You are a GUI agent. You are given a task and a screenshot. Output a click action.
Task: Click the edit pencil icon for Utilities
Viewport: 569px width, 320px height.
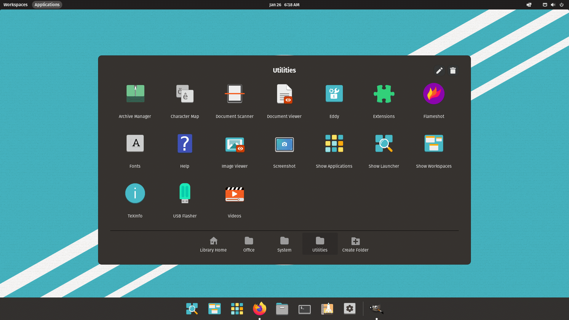(439, 70)
